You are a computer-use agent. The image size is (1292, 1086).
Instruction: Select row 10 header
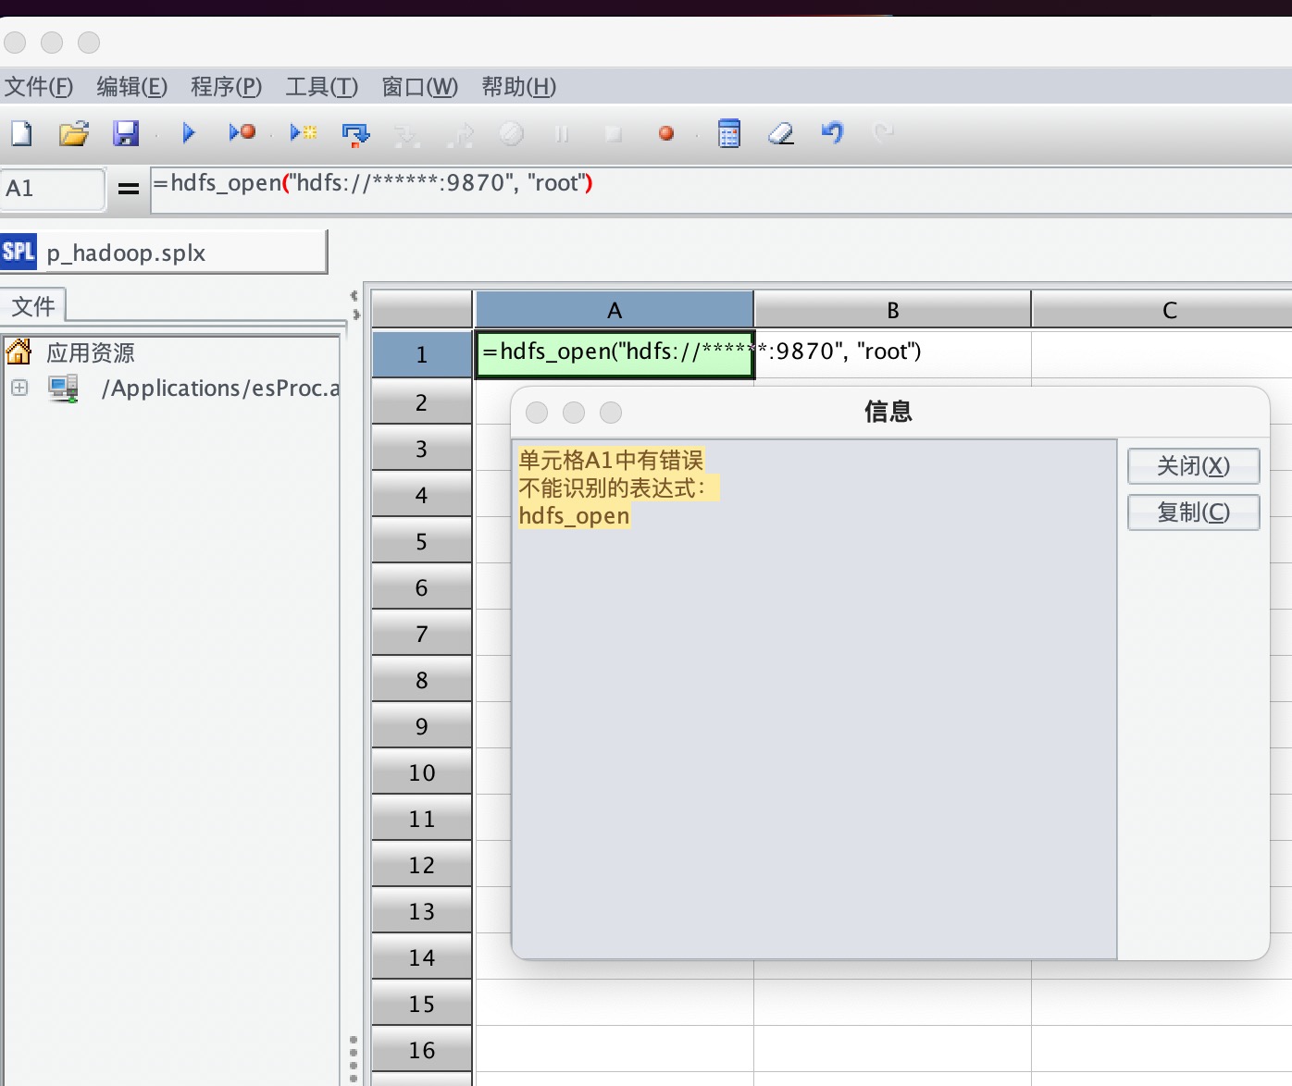pos(422,771)
